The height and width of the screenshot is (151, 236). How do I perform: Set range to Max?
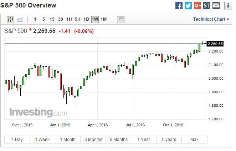pos(194,140)
